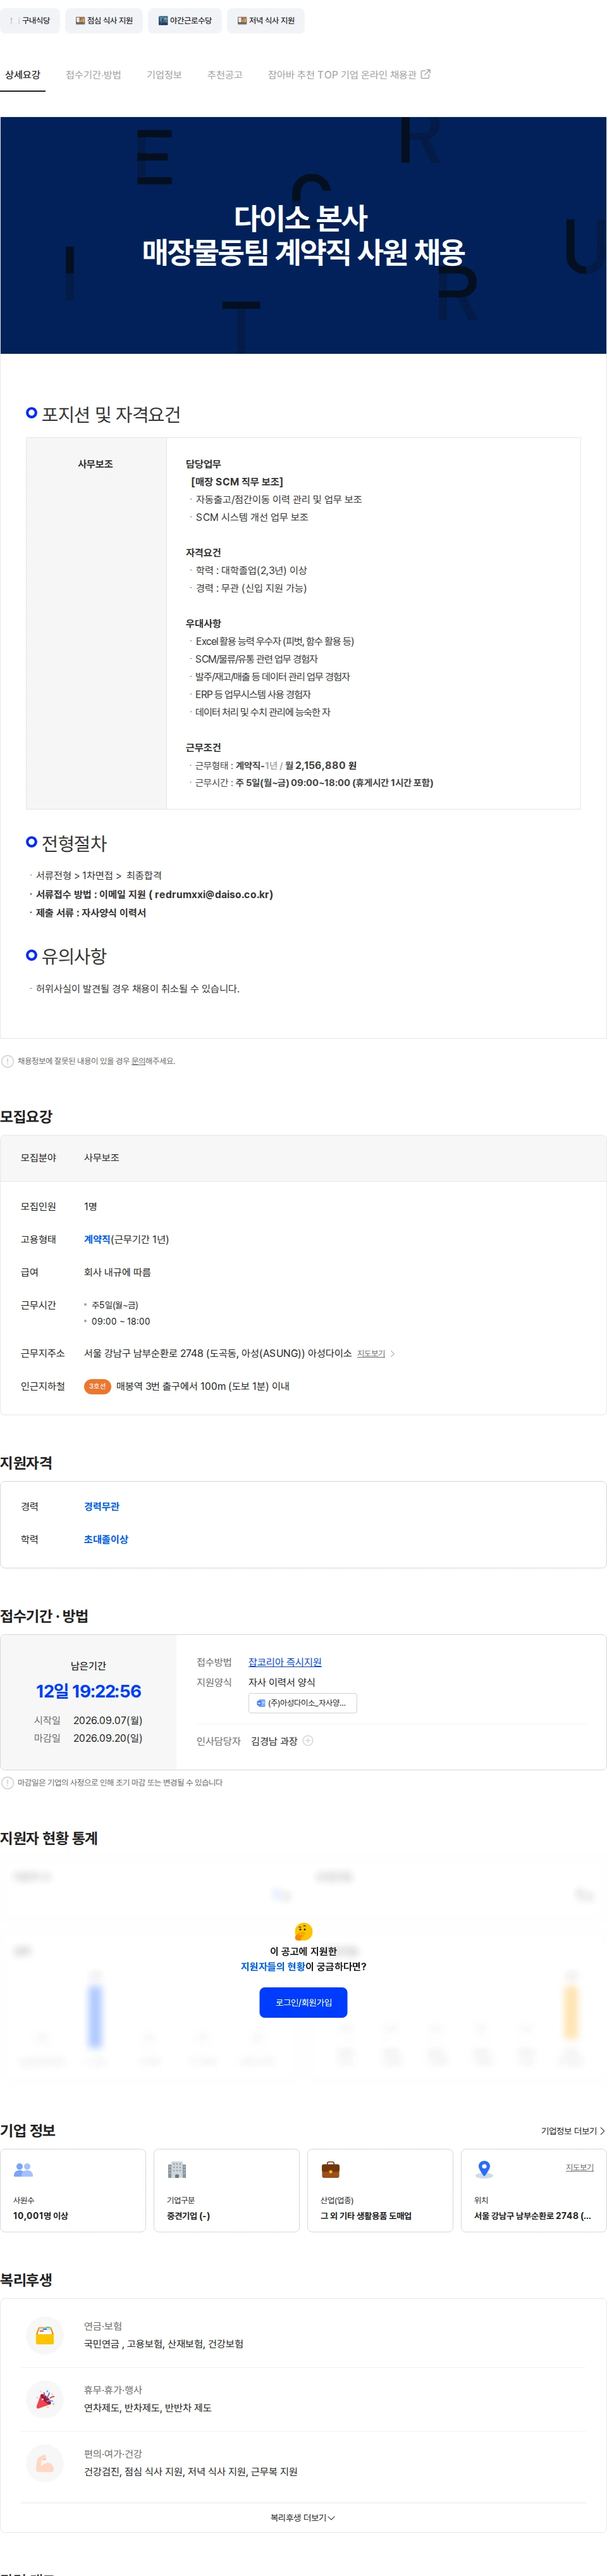This screenshot has height=2576, width=607.
Task: Click the 산업(업종) briefcase icon
Action: (331, 2170)
